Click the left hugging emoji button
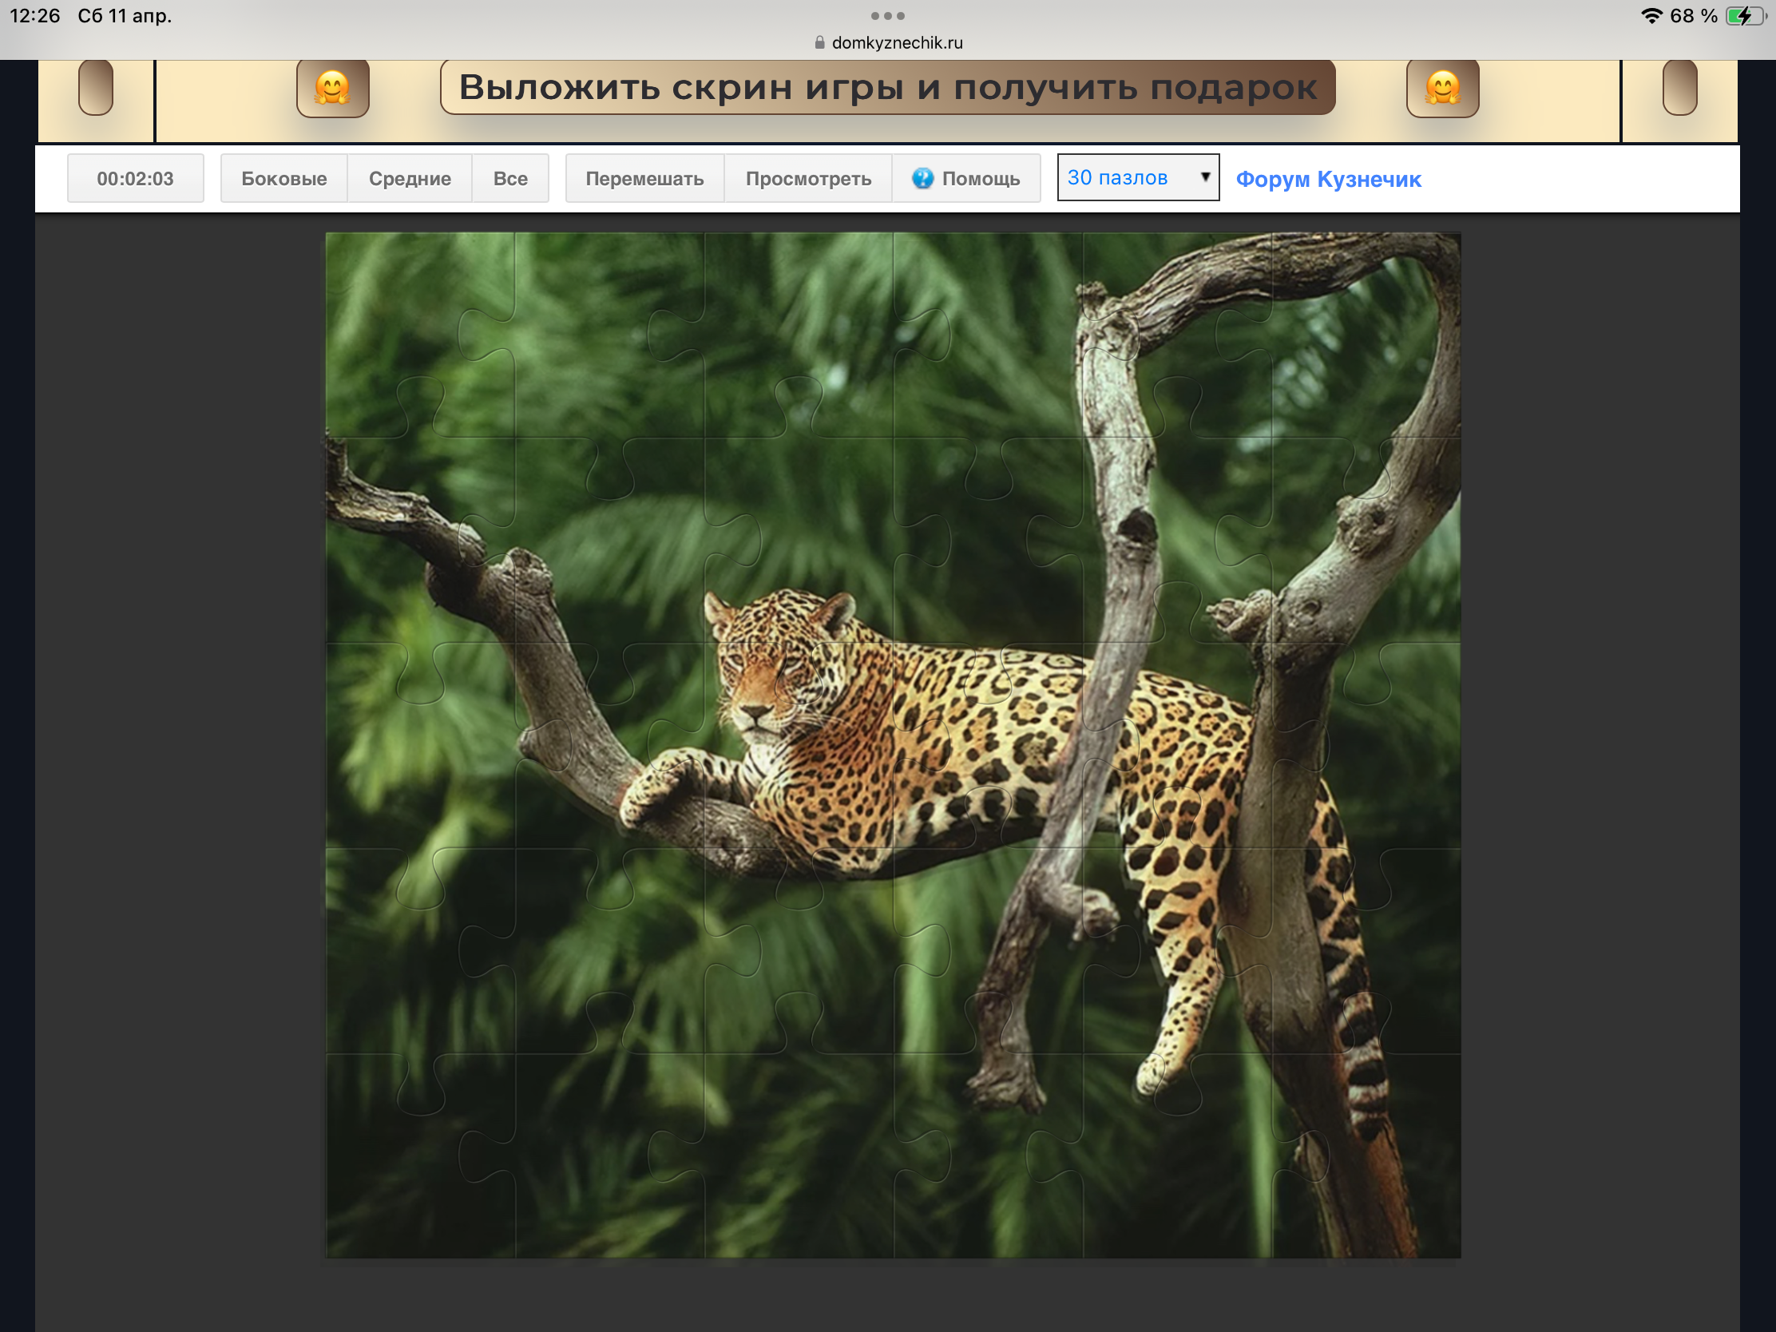 coord(332,89)
